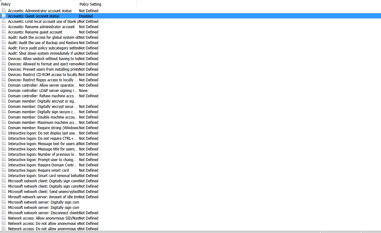Select Domain member: Require strong (Windows policy
Viewport: 381px width, 233px height.
coord(43,128)
